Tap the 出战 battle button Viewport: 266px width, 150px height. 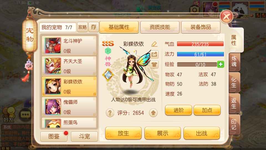201,133
